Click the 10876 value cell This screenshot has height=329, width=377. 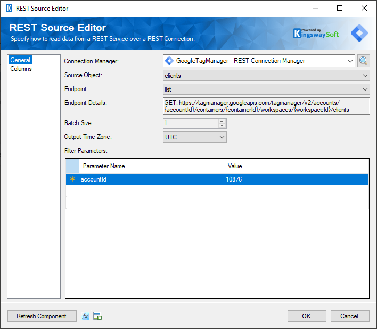296,179
